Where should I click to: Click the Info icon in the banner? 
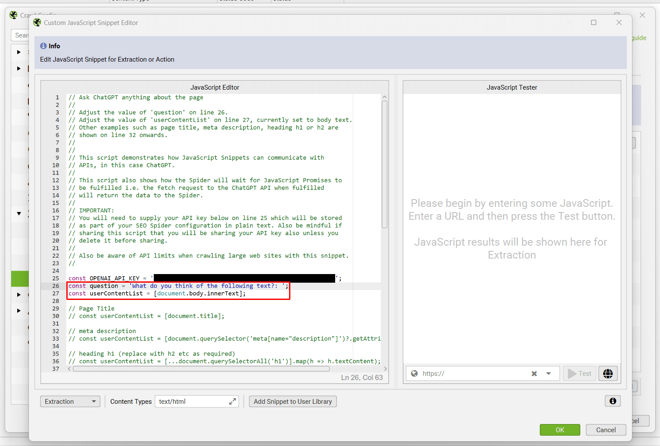point(43,46)
